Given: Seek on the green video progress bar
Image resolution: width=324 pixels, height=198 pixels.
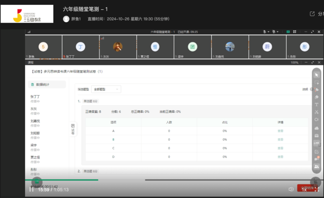Looking at the screenshot, I should coord(67,180).
